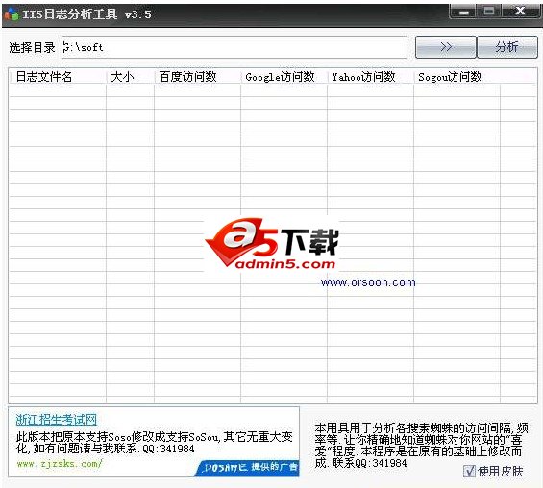Screen dimensions: 543x488
Task: Focus the 选择目录 path input field
Action: pos(234,47)
